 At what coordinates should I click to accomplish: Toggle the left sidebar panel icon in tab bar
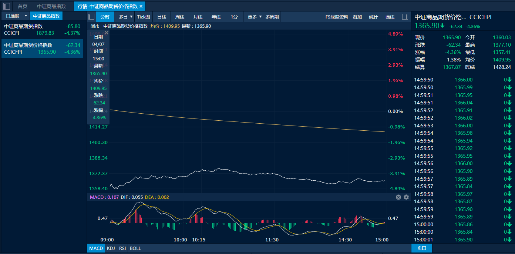[x=7, y=6]
